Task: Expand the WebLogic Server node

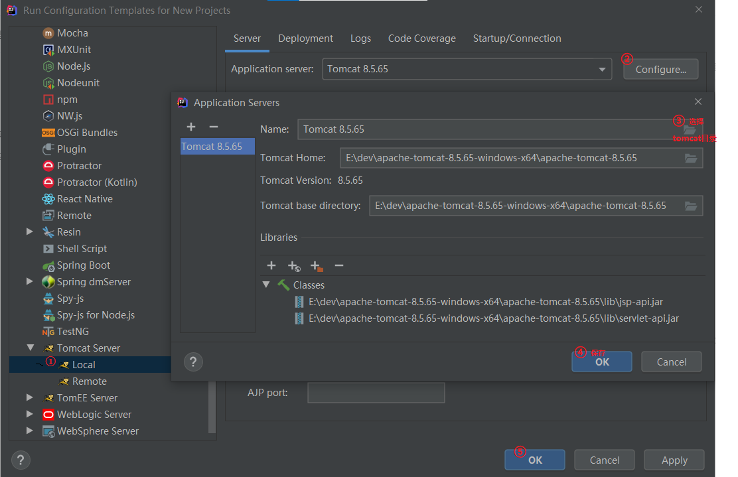Action: click(x=30, y=414)
